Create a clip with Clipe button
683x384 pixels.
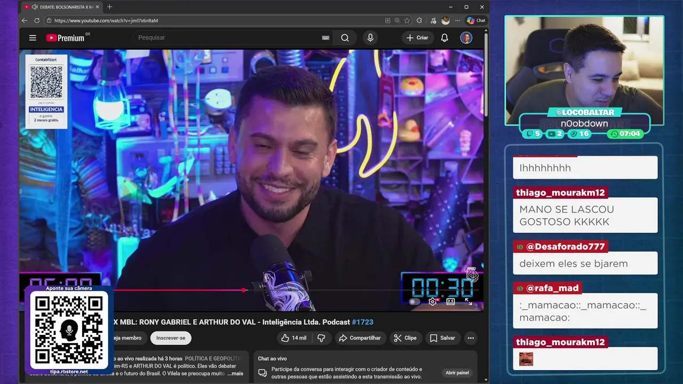[x=405, y=338]
